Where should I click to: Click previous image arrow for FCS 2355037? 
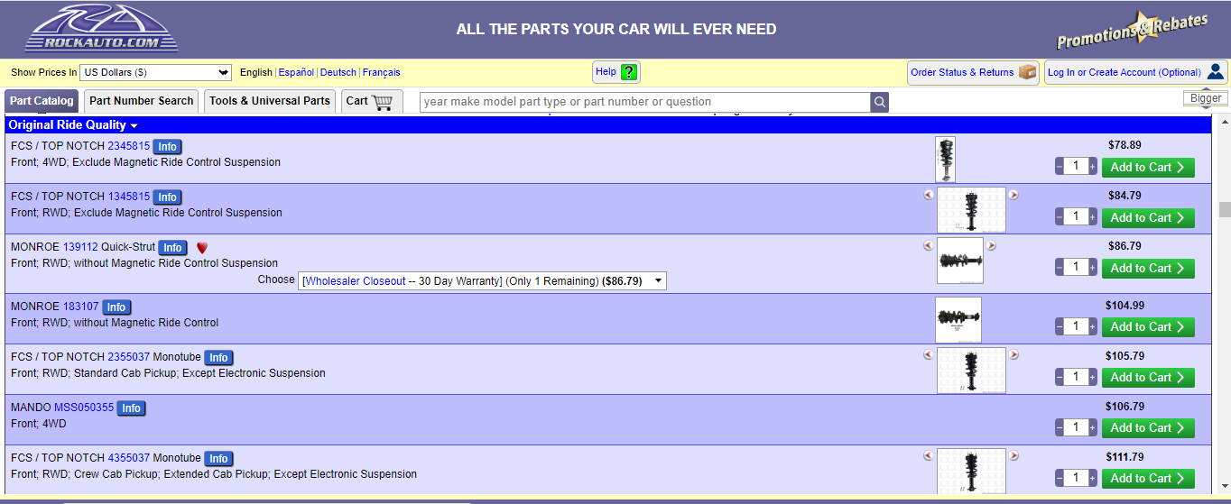[928, 355]
